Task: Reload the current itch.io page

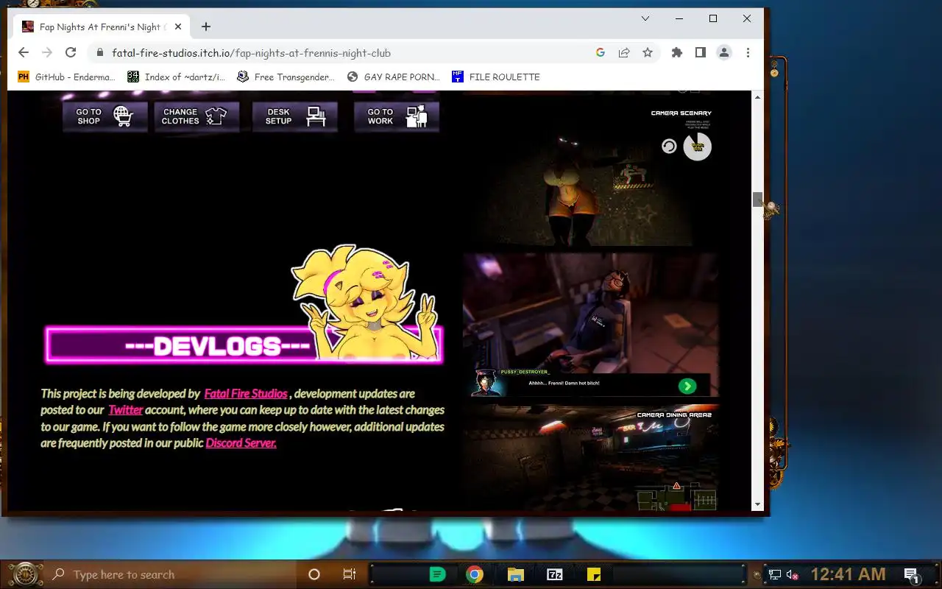Action: click(x=71, y=52)
